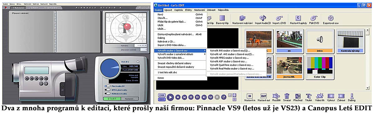Click the large Play button in Let's EDIT
Screen dimensions: 375x113
pos(170,97)
